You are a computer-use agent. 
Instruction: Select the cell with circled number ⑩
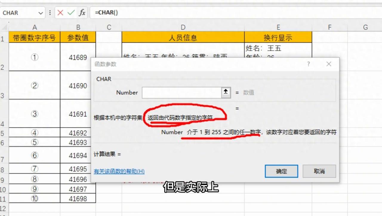[x=35, y=198]
